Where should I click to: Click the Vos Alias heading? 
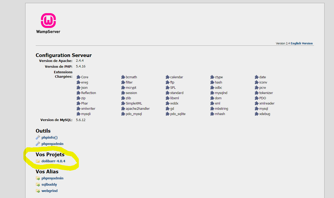[x=47, y=171]
